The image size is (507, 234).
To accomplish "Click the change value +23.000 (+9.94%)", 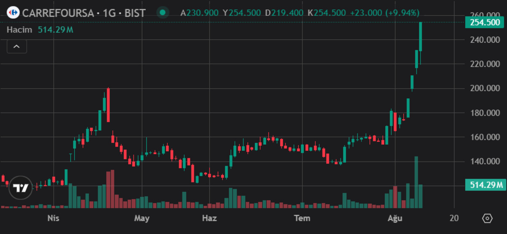I will [x=385, y=13].
